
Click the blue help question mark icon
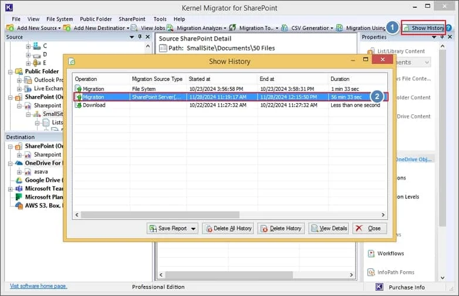point(449,28)
